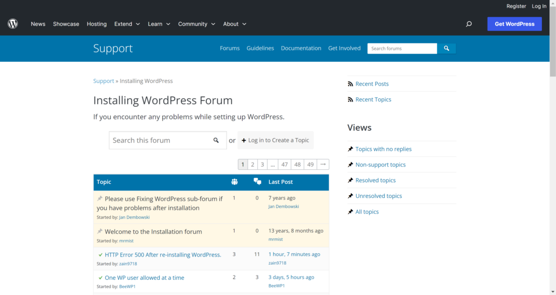This screenshot has width=556, height=295.
Task: Focus the Search forums input field
Action: click(402, 48)
